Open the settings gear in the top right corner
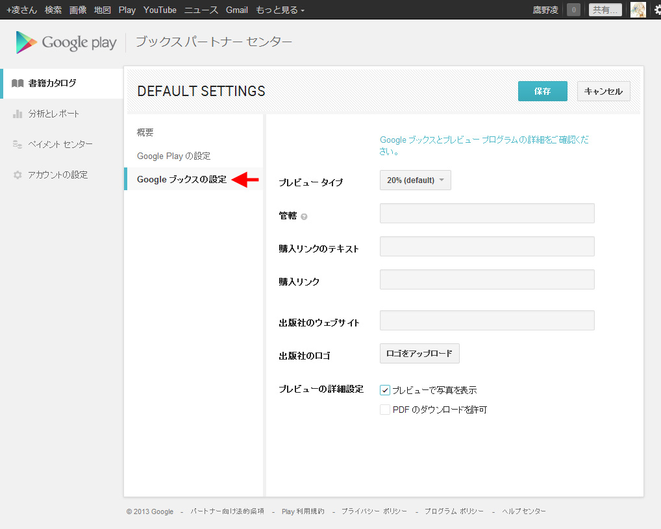The image size is (661, 529). pos(657,10)
